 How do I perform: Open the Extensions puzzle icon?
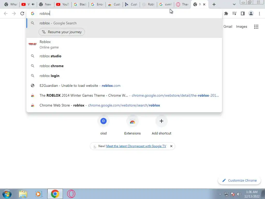click(226, 13)
